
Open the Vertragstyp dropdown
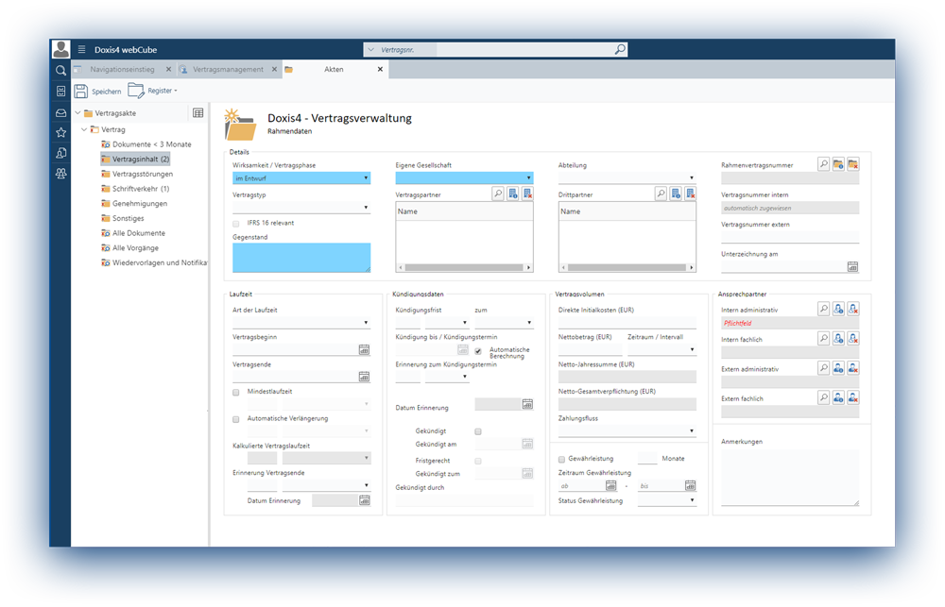pyautogui.click(x=301, y=207)
